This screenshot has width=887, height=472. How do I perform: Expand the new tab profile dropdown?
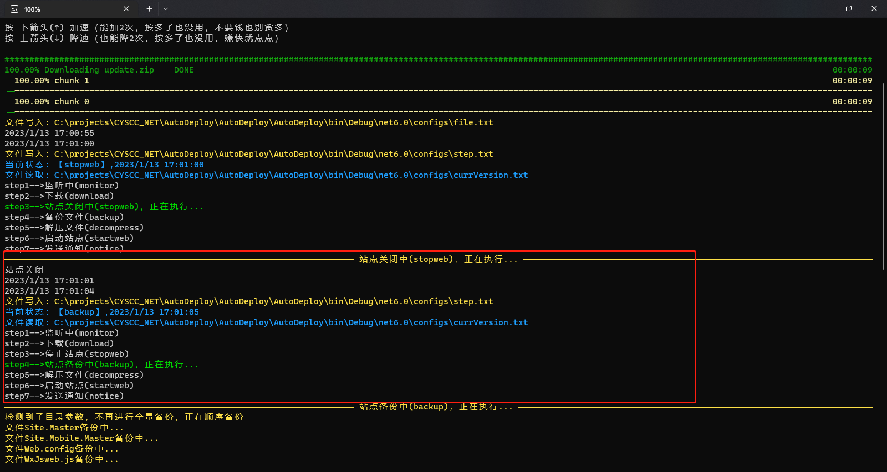pyautogui.click(x=166, y=9)
